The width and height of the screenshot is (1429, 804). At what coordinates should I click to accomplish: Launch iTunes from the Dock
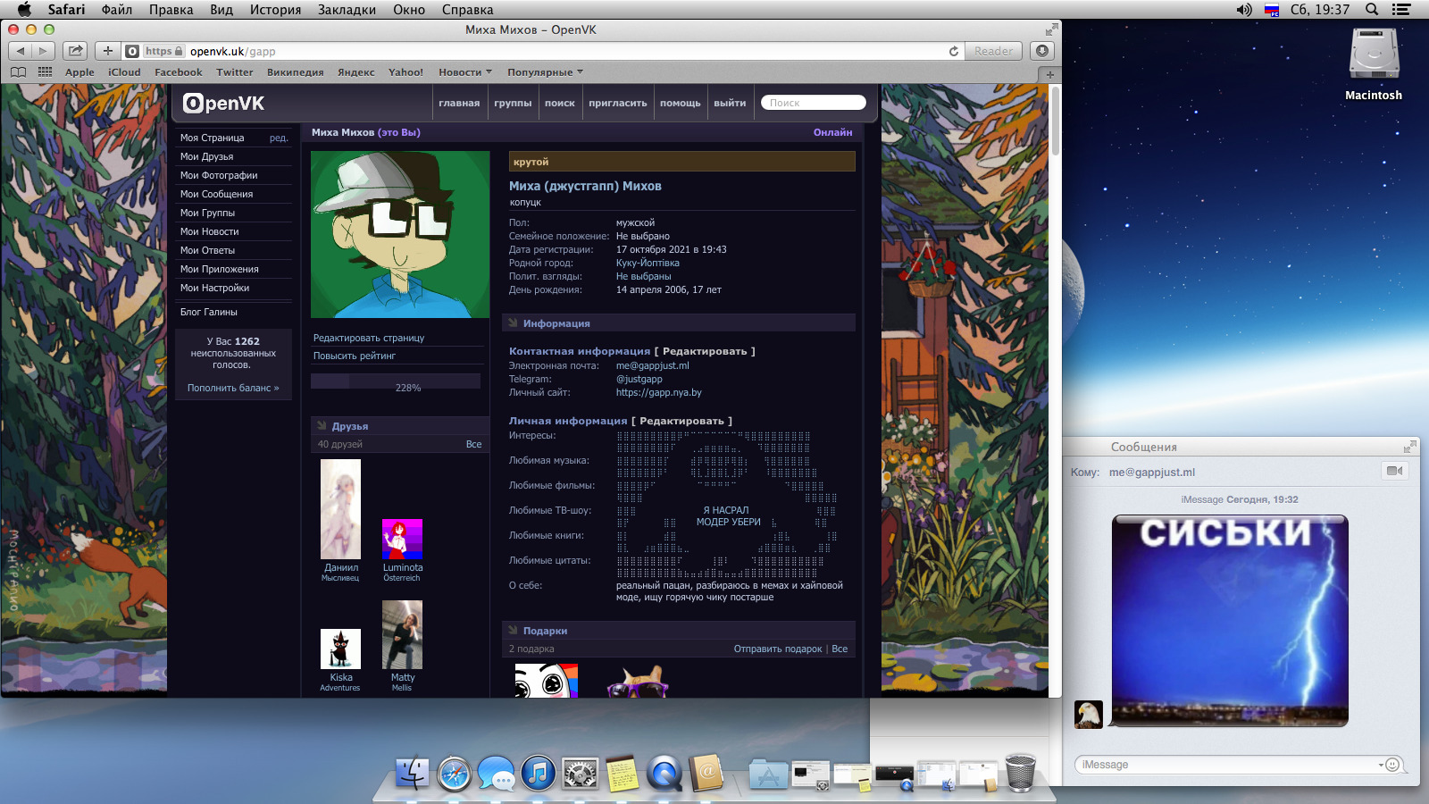pos(538,773)
